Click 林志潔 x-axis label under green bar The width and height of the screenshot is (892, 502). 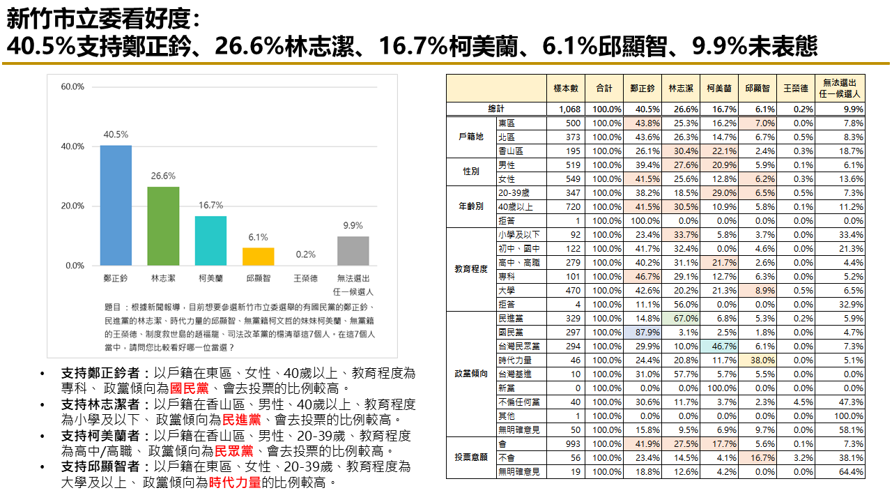pyautogui.click(x=163, y=278)
